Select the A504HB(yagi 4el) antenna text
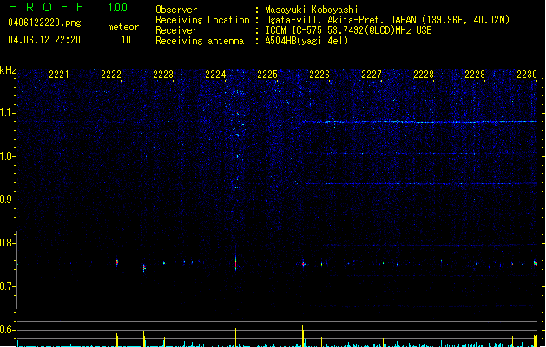Image resolution: width=546 pixels, height=347 pixels. click(306, 41)
